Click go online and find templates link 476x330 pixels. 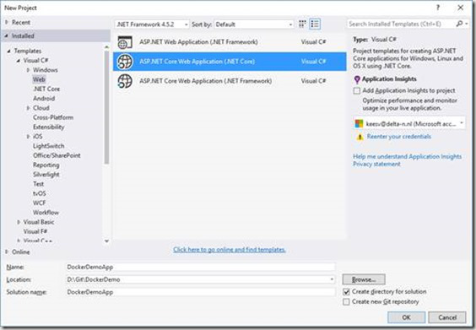click(230, 250)
